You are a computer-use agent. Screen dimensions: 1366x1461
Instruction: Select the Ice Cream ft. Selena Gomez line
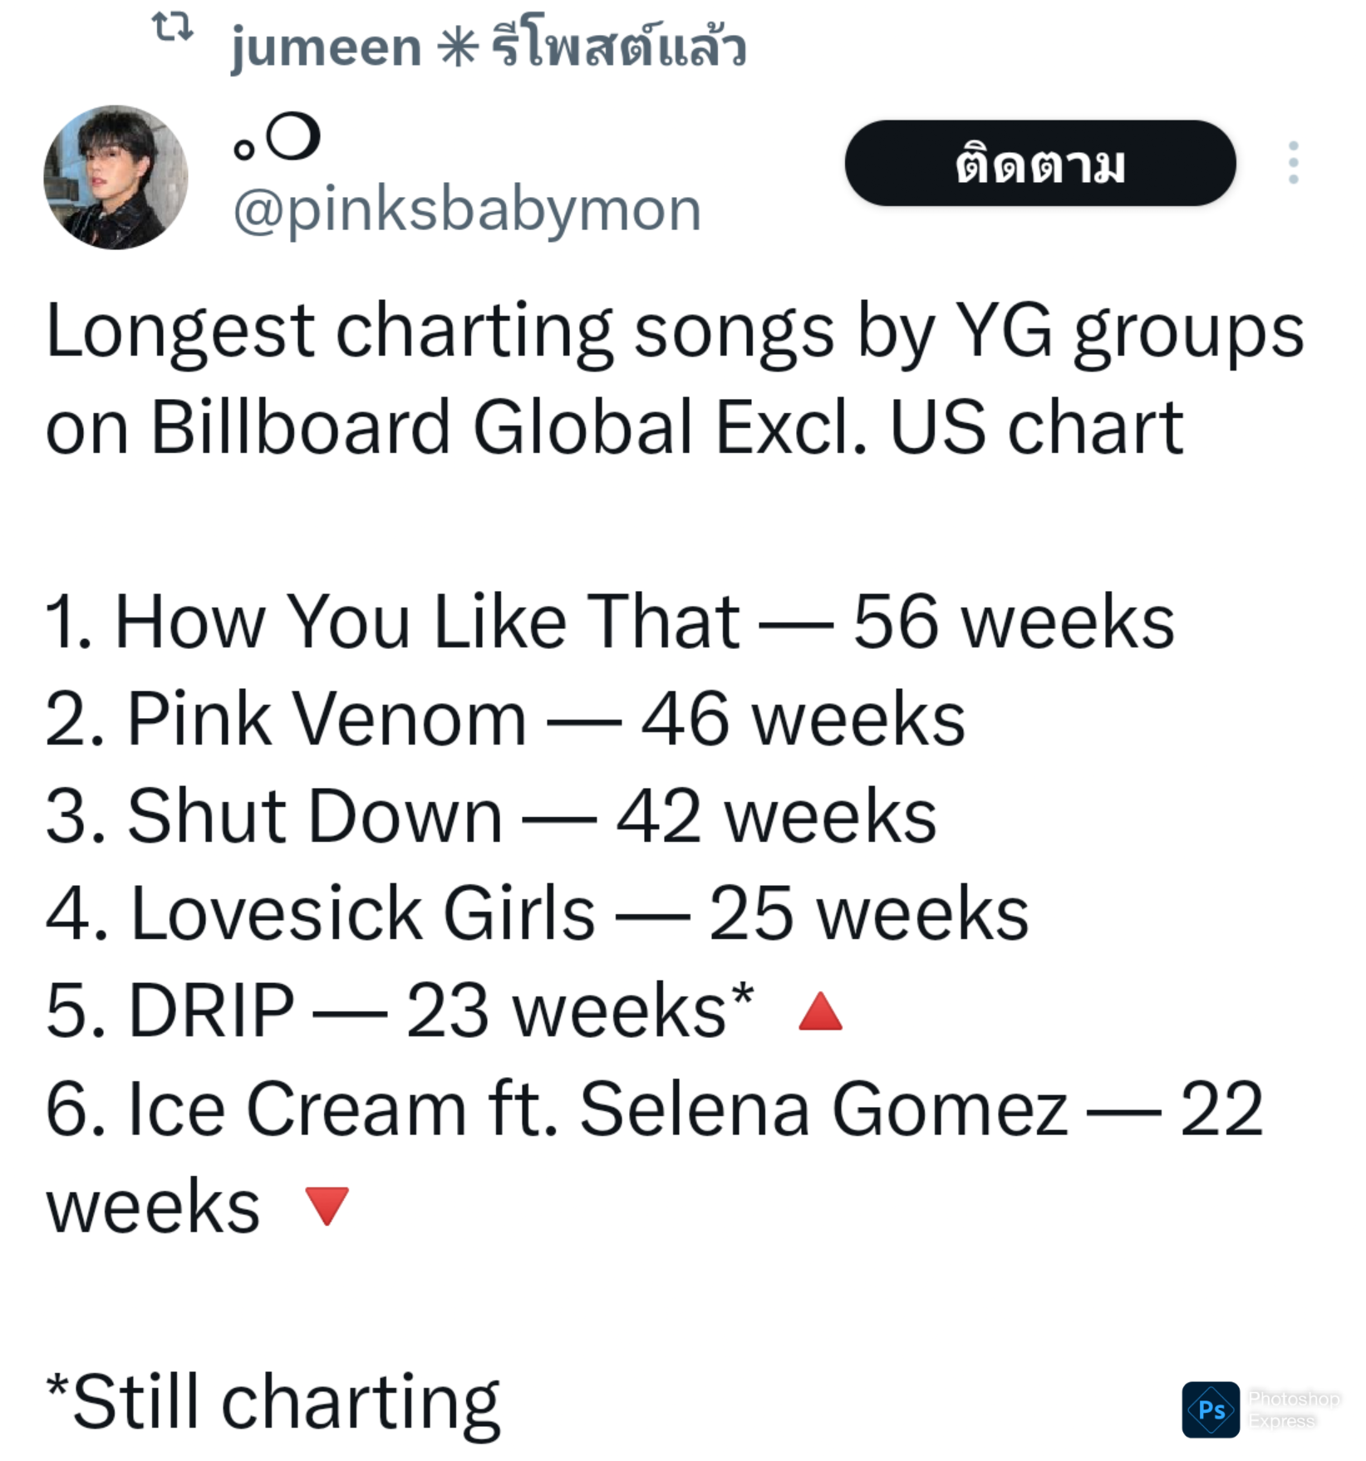pos(655,1157)
